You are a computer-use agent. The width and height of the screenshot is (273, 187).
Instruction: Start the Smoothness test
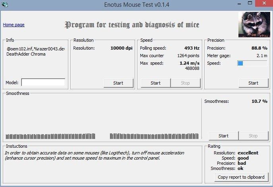click(223, 136)
